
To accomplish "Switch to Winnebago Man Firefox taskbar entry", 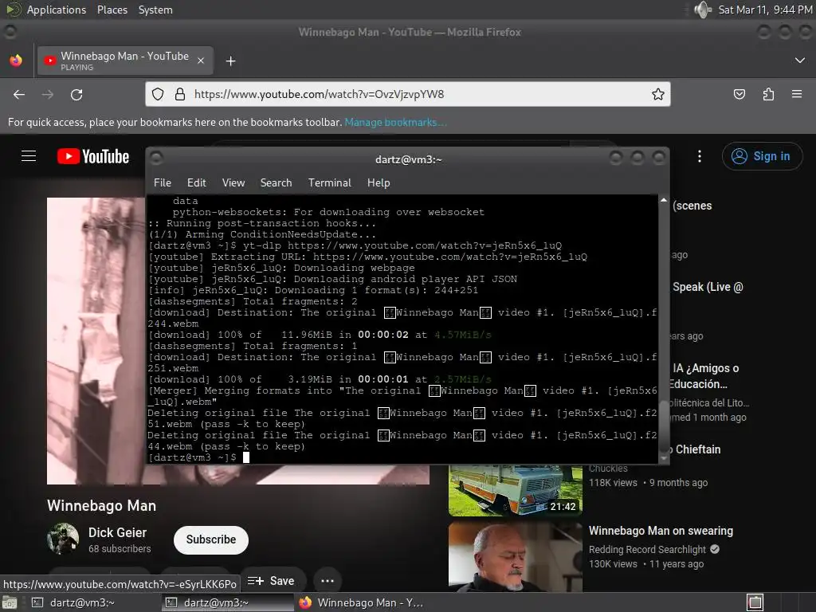I will [x=361, y=602].
